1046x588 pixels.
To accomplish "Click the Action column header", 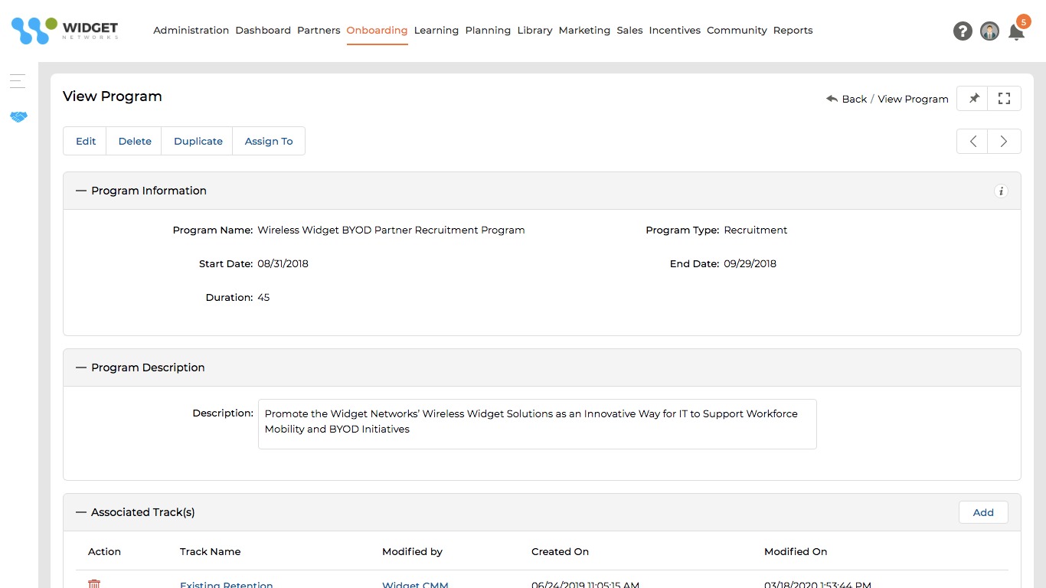I will [x=104, y=551].
